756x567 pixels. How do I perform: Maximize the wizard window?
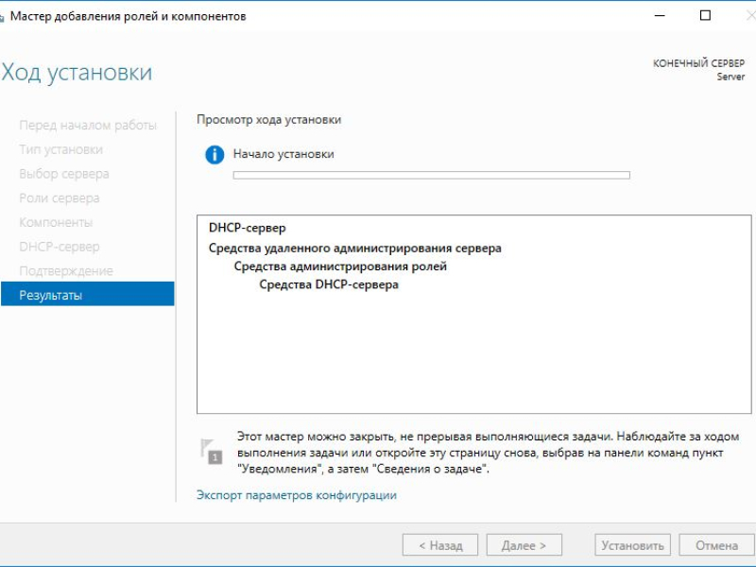click(x=705, y=15)
